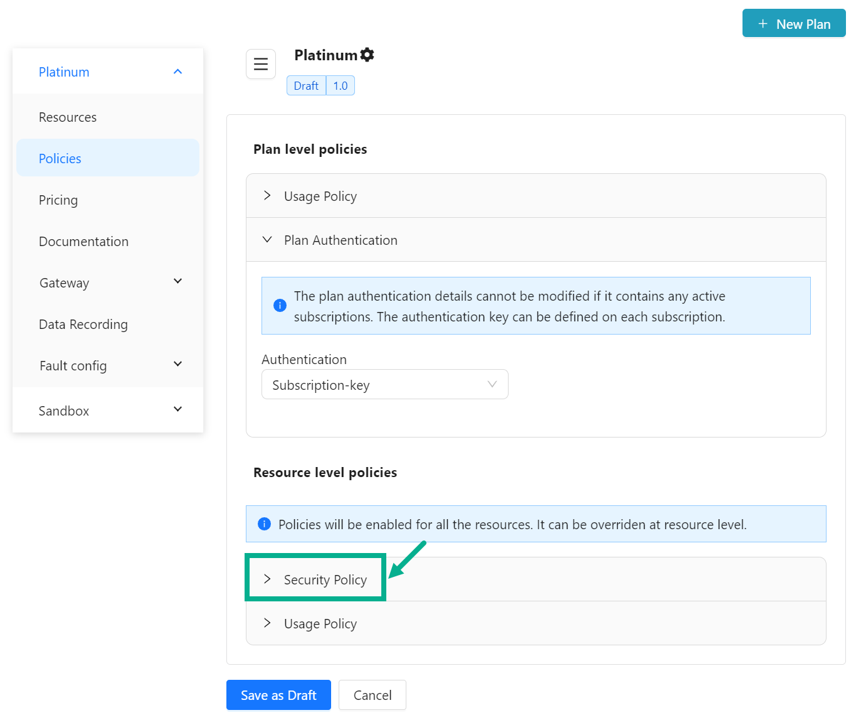Select Policies in the sidebar
The width and height of the screenshot is (856, 720).
pos(60,159)
